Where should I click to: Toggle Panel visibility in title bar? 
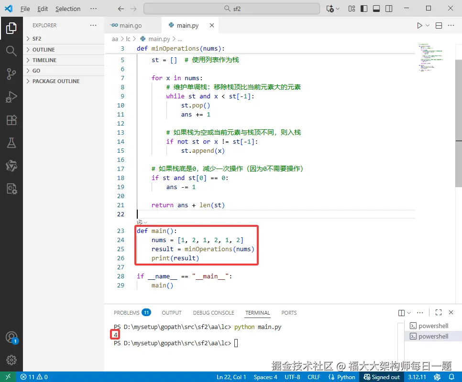click(376, 9)
